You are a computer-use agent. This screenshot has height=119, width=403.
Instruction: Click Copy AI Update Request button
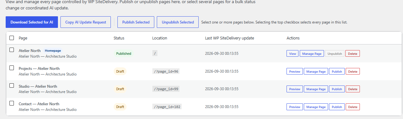click(86, 22)
